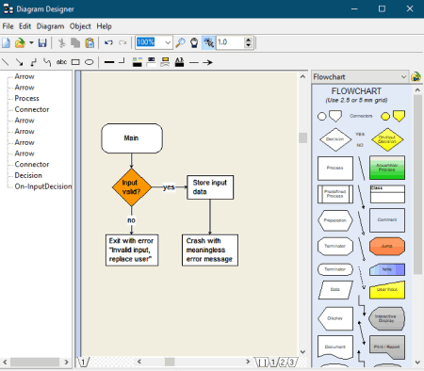Open the fill color picker
This screenshot has width=424, height=371.
(151, 62)
